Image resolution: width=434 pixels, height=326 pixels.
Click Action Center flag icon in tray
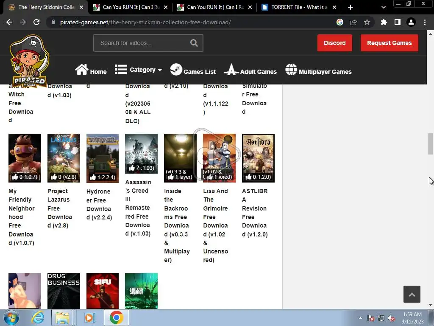[370, 318]
